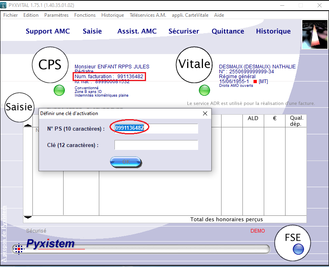Click the Pyxistem logo
Image resolution: width=329 pixels, height=267 pixels.
coord(50,244)
